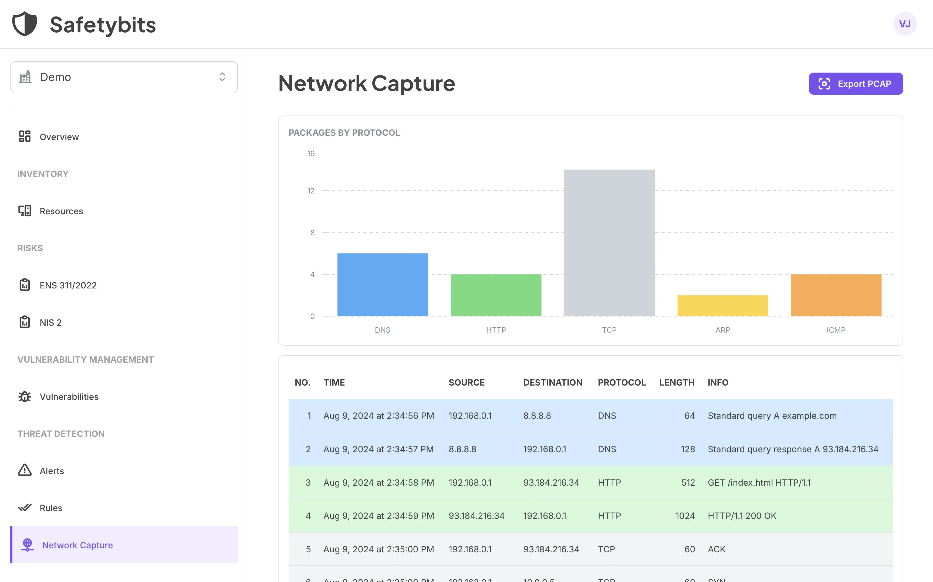
Task: Click the Overview dashboard icon
Action: 25,136
